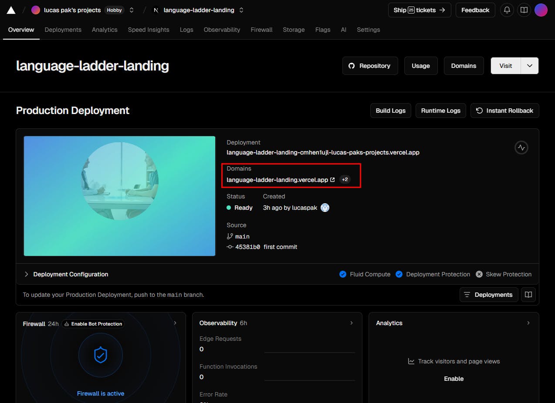Click the lucaspak author avatar

[325, 208]
